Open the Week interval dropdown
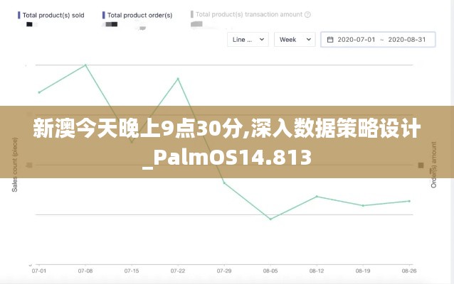 (x=295, y=39)
